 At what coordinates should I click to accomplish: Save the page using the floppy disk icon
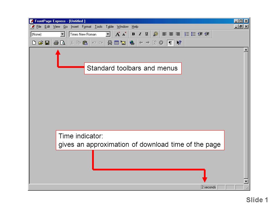point(47,43)
